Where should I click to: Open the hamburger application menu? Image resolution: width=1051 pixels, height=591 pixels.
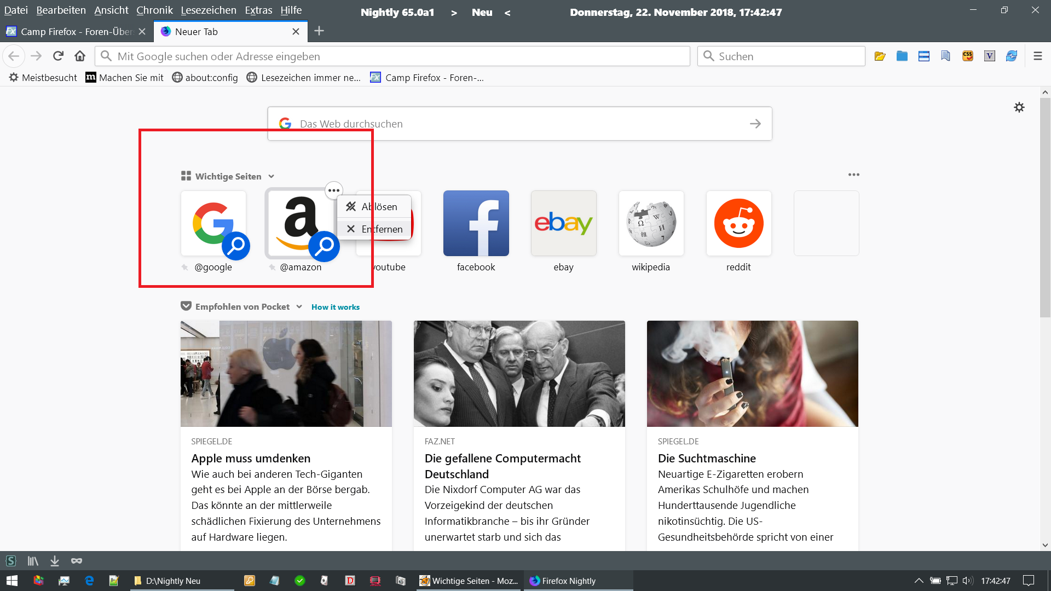pos(1037,56)
